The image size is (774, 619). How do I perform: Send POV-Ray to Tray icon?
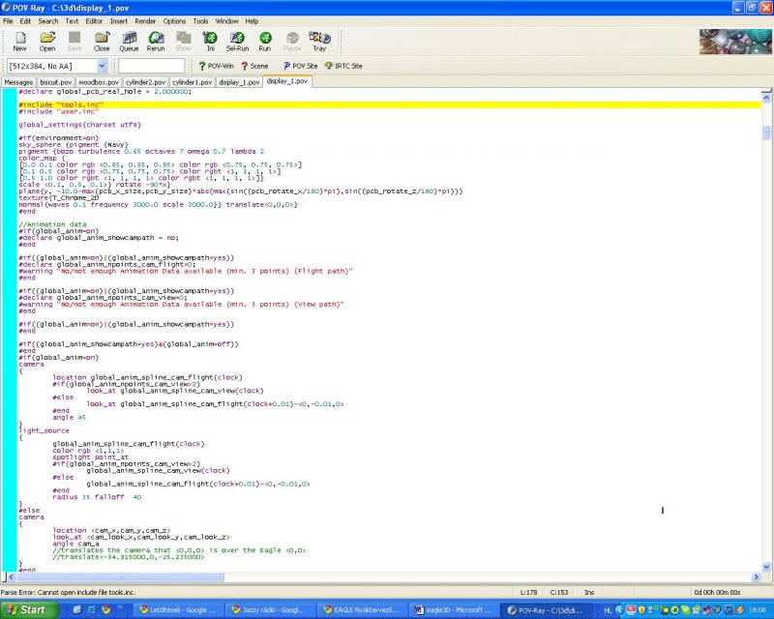pyautogui.click(x=319, y=42)
